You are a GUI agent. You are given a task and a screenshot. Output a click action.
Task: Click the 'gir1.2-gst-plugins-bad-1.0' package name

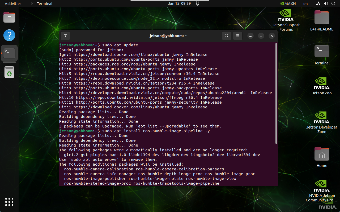point(95,155)
